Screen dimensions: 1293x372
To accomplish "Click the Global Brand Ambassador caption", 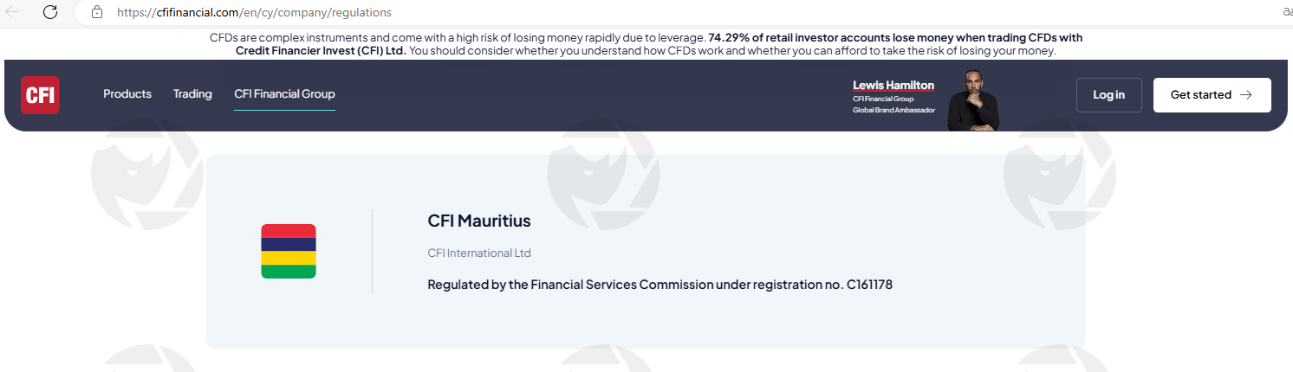I will pos(893,110).
